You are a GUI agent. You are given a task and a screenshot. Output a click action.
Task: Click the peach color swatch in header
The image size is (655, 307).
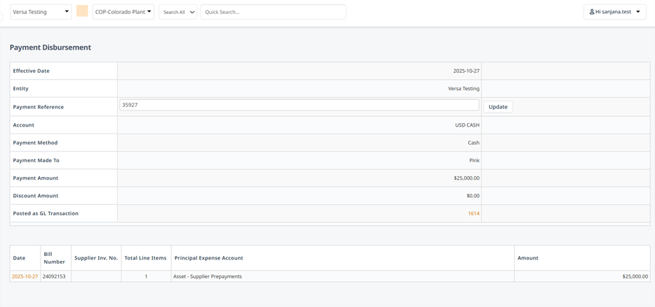tap(83, 11)
